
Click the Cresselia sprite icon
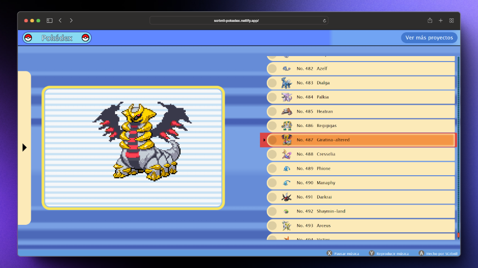pos(286,154)
